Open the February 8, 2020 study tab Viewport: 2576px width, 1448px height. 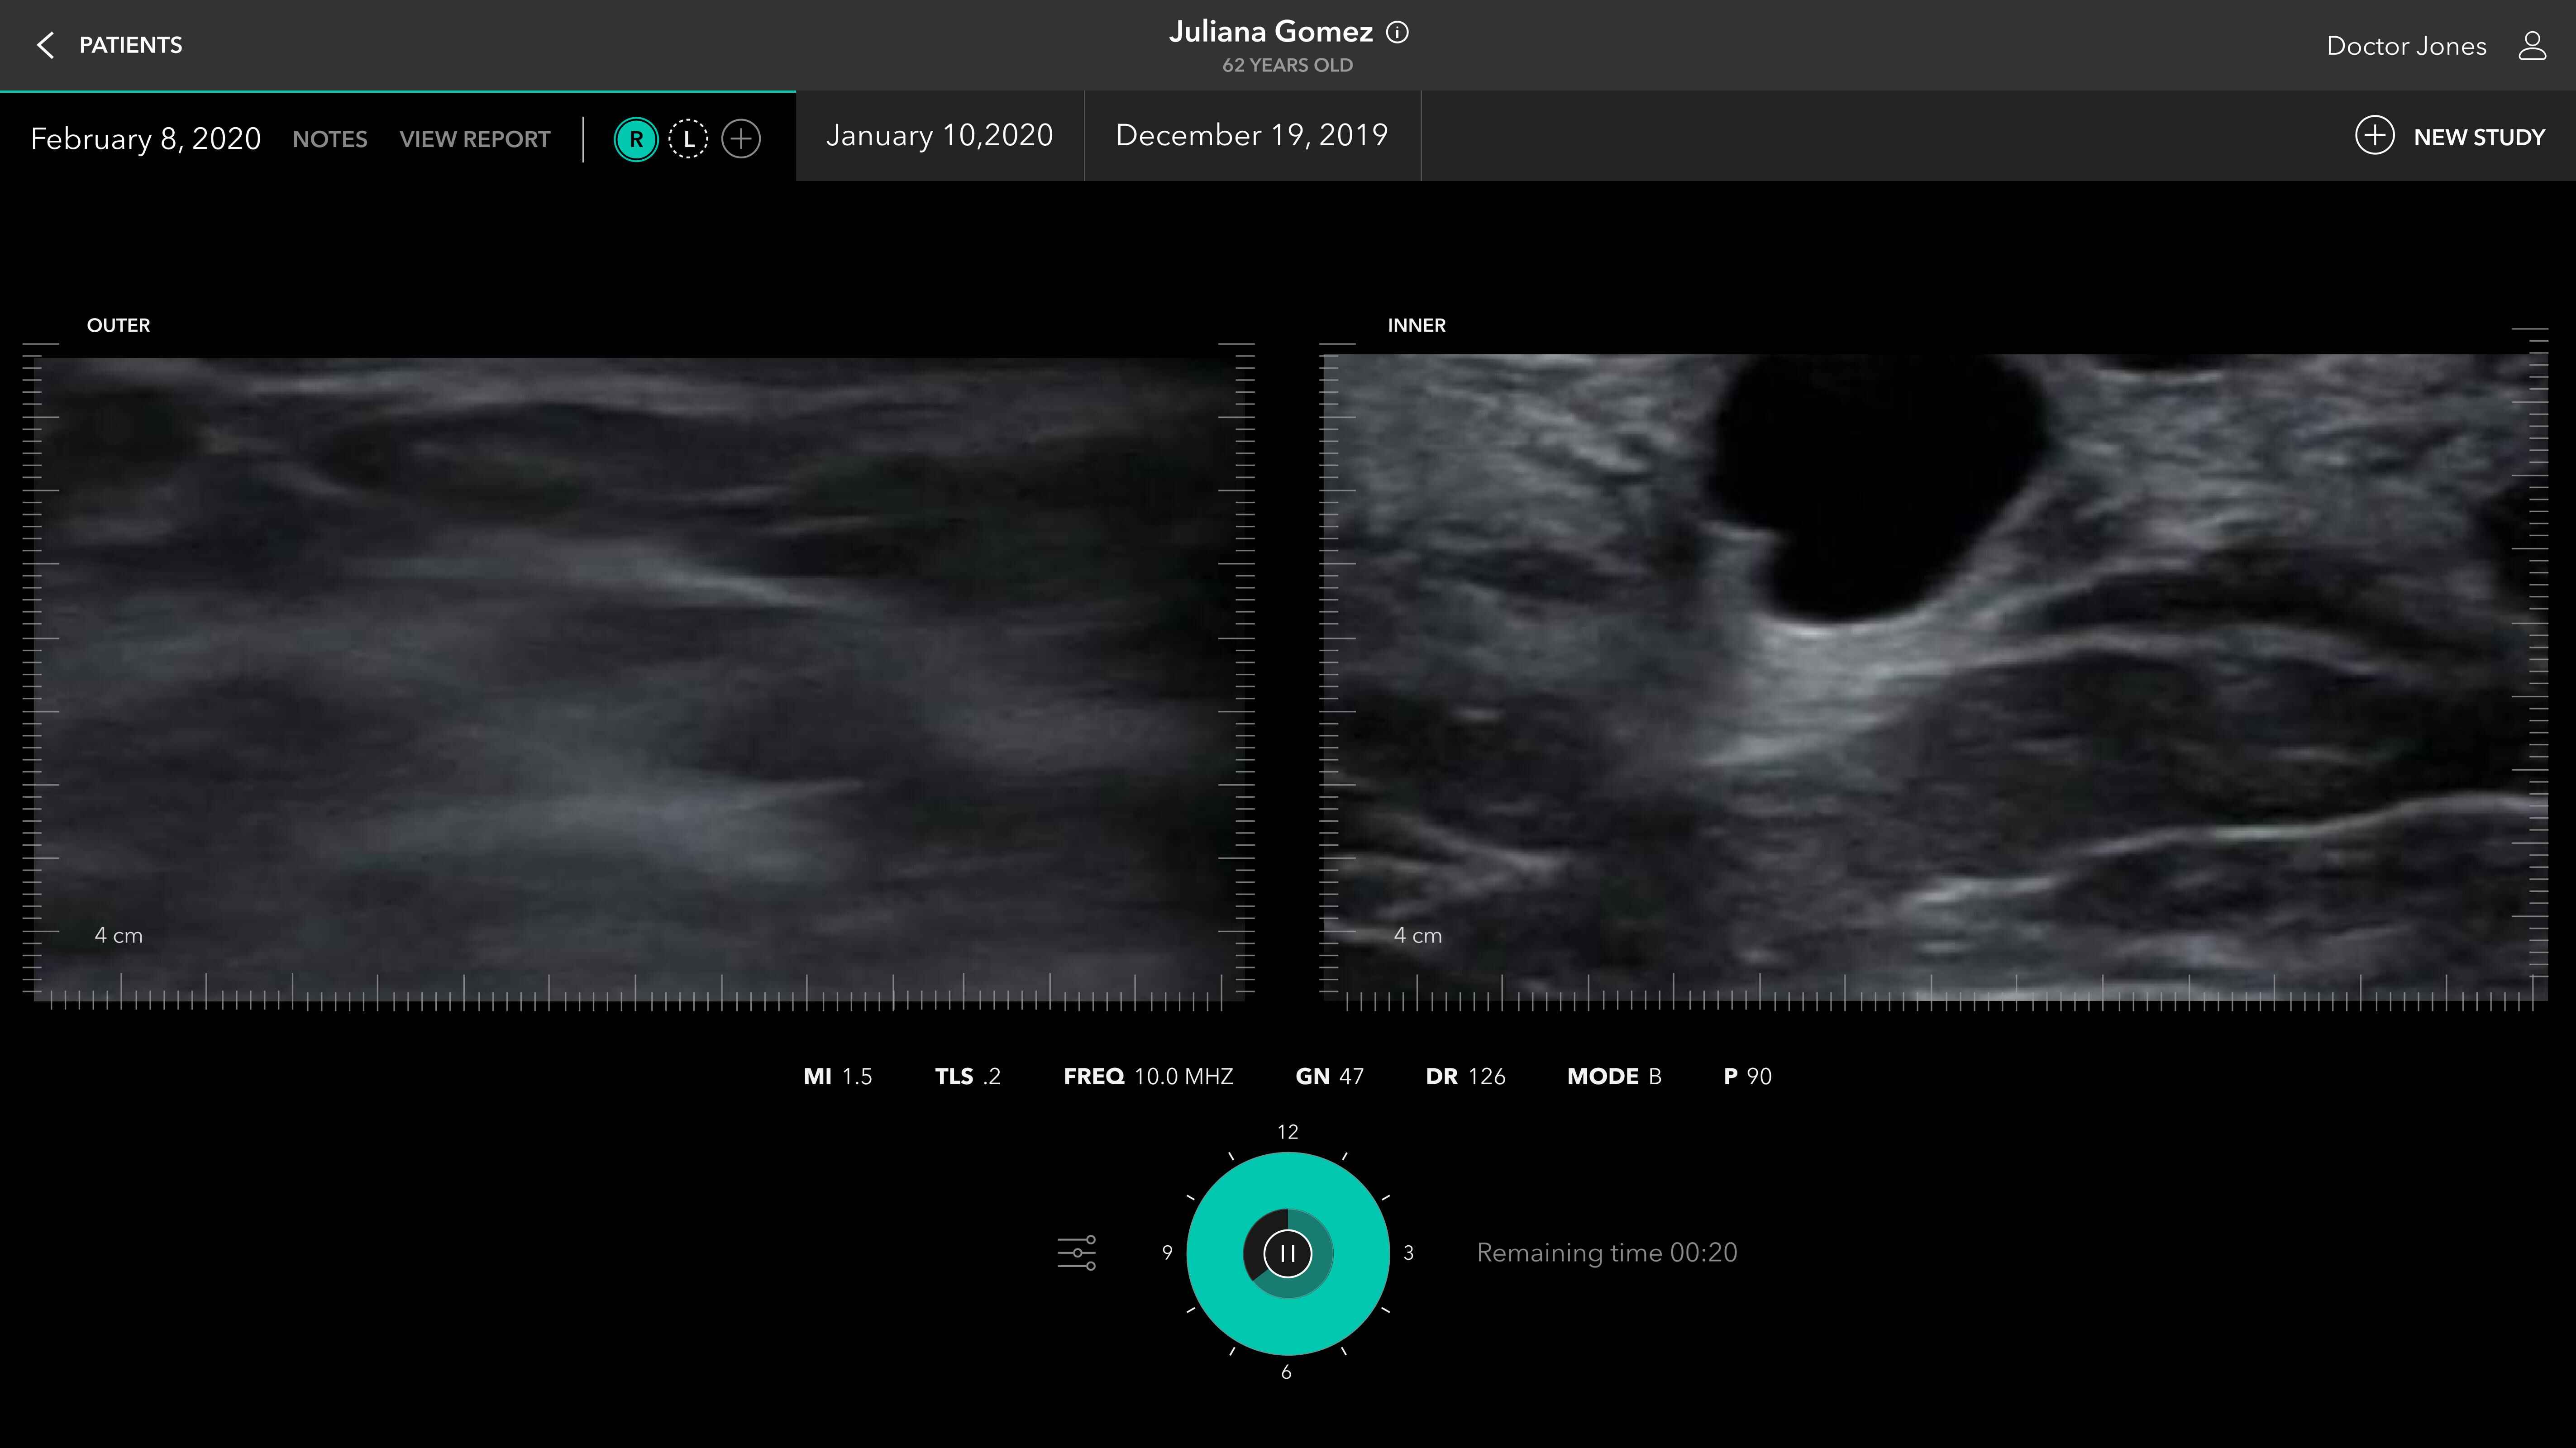tap(146, 139)
